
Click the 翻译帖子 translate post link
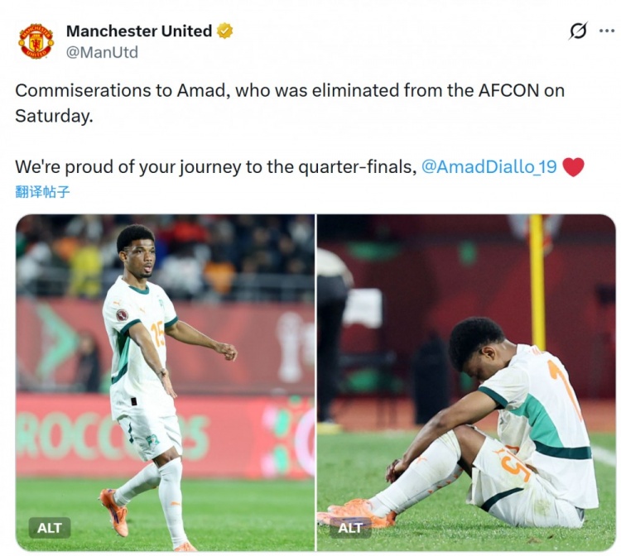tap(42, 192)
